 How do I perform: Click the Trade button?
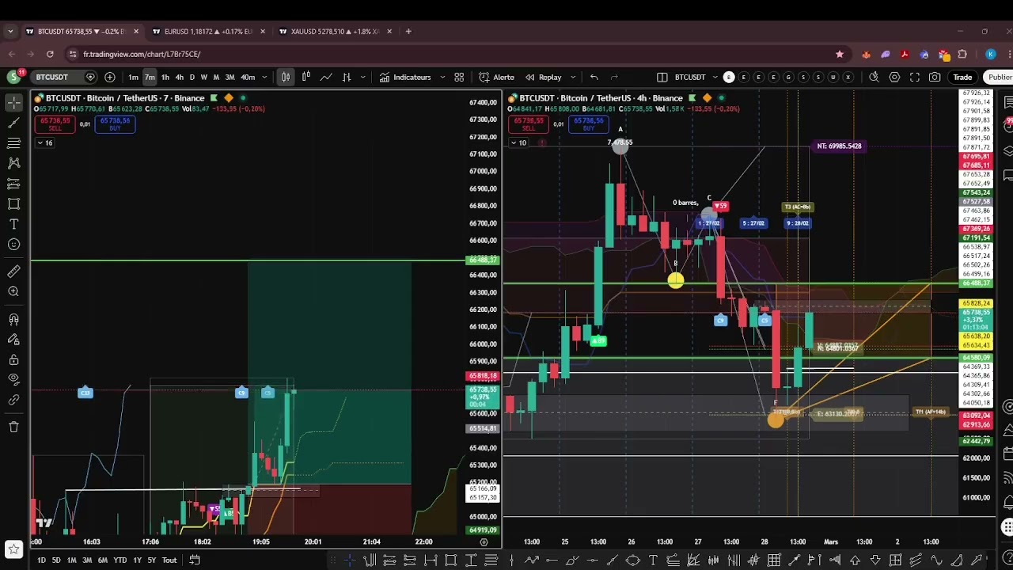(x=962, y=77)
